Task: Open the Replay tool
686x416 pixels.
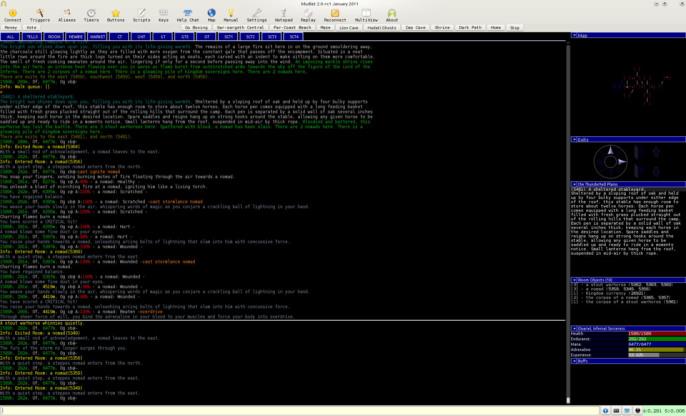Action: coord(308,16)
